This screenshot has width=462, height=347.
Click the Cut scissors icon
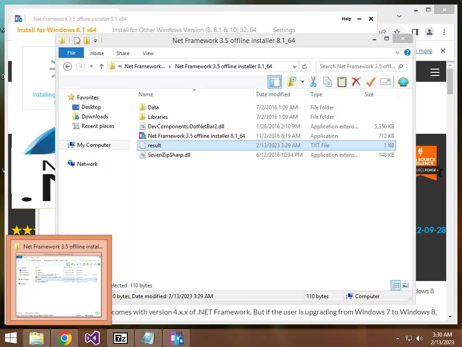(x=313, y=82)
